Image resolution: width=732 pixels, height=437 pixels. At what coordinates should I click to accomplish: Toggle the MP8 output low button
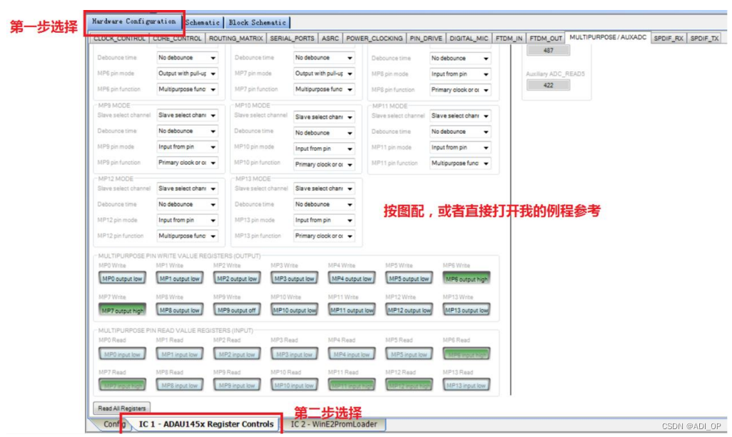pyautogui.click(x=179, y=310)
